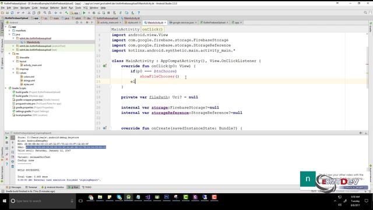Expand the manifests folder node

(x=10, y=30)
